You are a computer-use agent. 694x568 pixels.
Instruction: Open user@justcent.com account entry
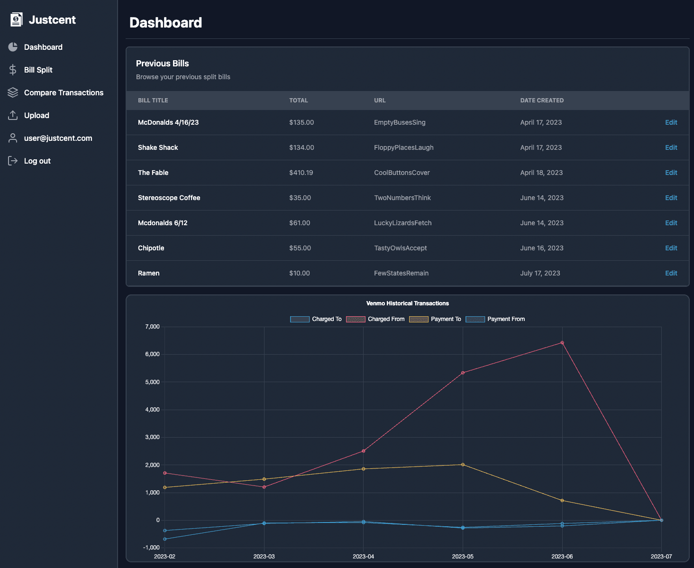pyautogui.click(x=59, y=138)
